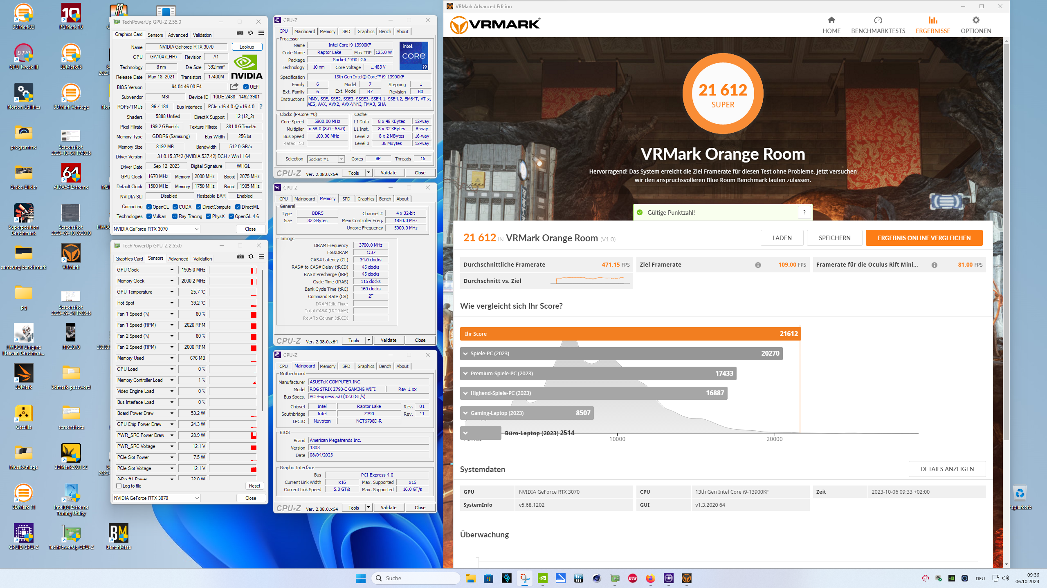Refresh GPU-Z Graphics Card tab readings
The height and width of the screenshot is (588, 1047).
(251, 33)
